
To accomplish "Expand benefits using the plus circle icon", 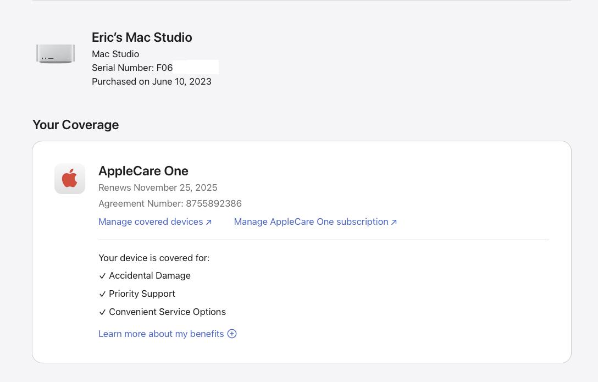I will tap(232, 334).
